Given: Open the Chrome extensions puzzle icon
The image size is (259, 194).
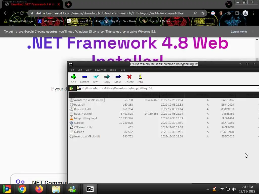Looking at the screenshot, I should pos(229,13).
